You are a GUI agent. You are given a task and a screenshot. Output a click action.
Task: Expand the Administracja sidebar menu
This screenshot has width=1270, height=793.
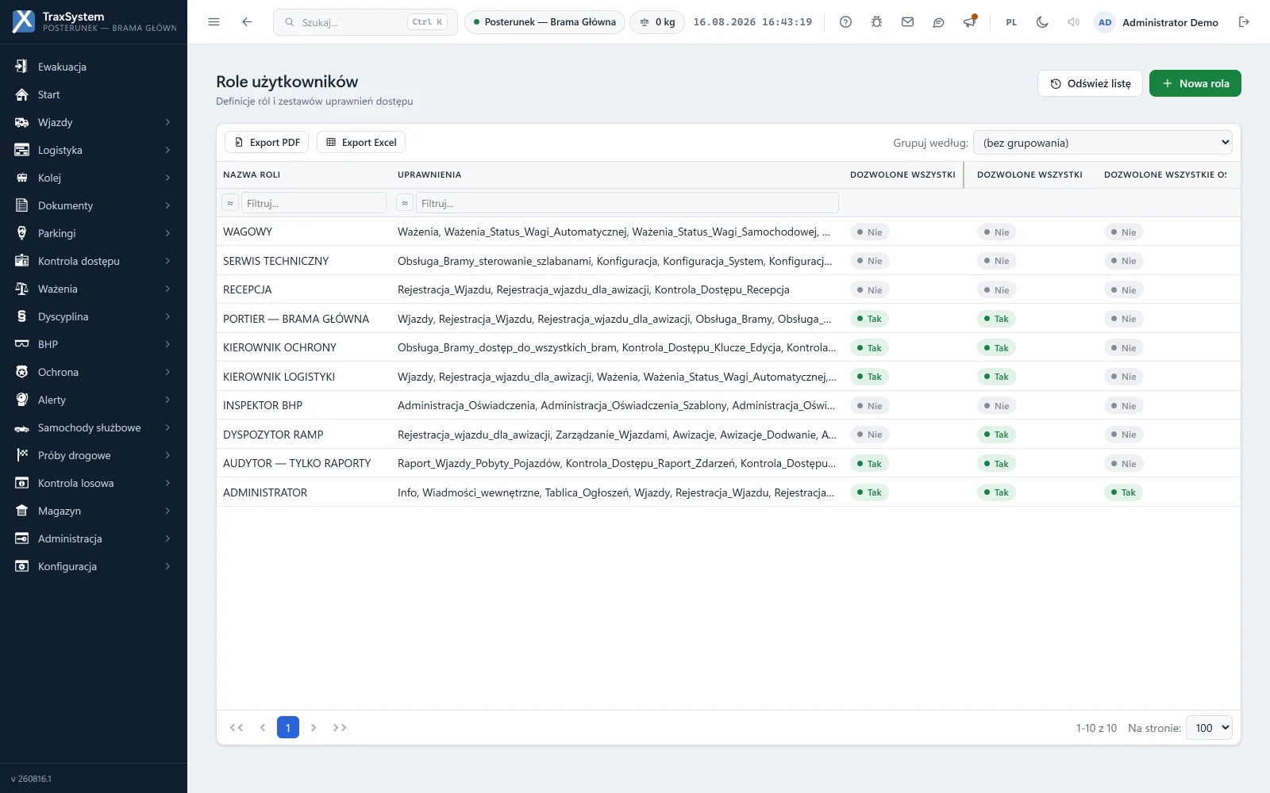pyautogui.click(x=94, y=538)
